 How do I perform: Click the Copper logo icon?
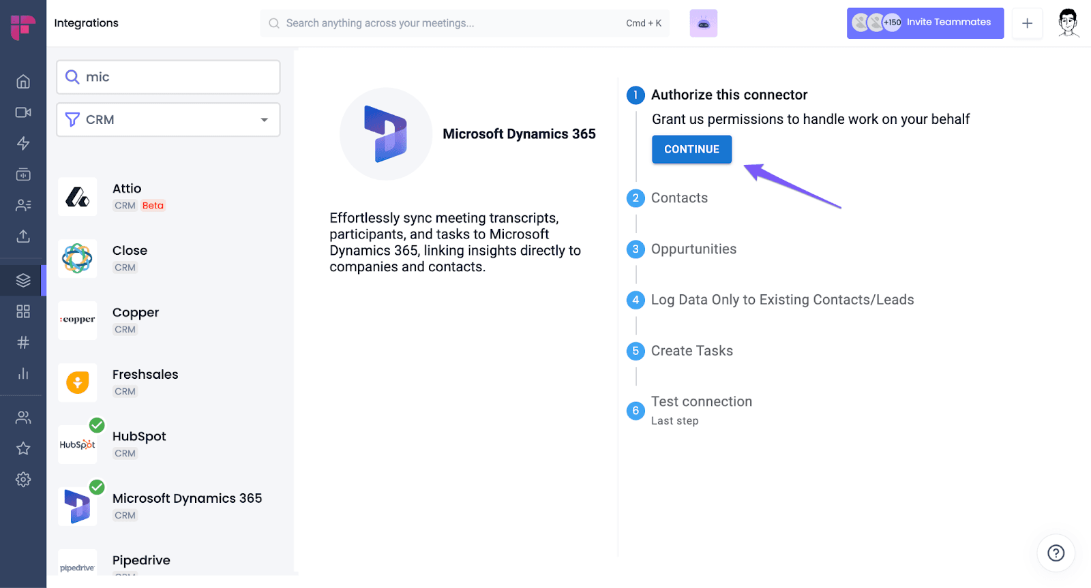[78, 320]
